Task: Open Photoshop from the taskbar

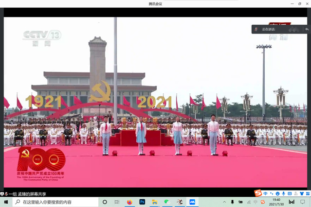Action: point(142,202)
